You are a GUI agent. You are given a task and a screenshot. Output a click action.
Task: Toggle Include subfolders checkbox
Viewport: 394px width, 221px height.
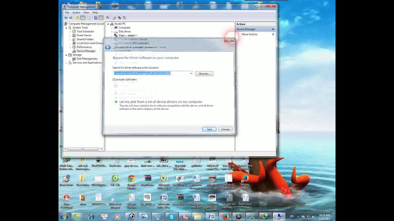coord(114,79)
